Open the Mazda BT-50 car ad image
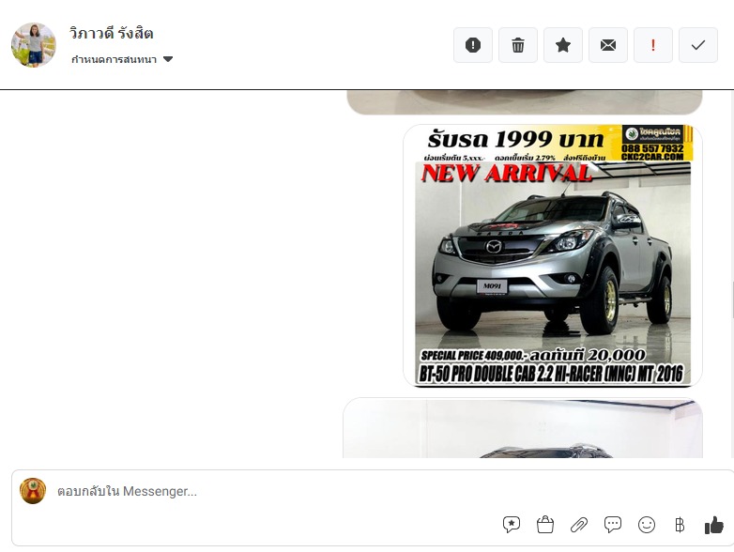Screen dimensions: 734x552 [x=553, y=255]
